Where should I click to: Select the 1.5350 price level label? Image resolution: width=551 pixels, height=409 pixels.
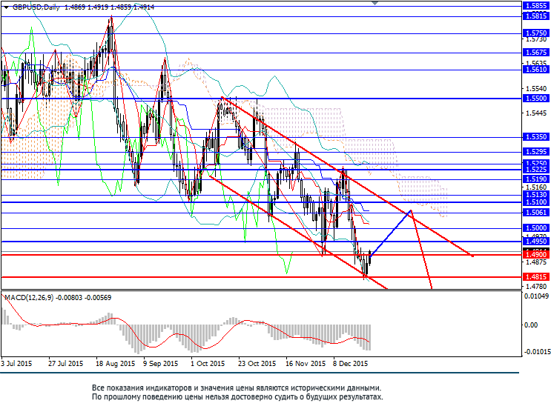(x=535, y=137)
